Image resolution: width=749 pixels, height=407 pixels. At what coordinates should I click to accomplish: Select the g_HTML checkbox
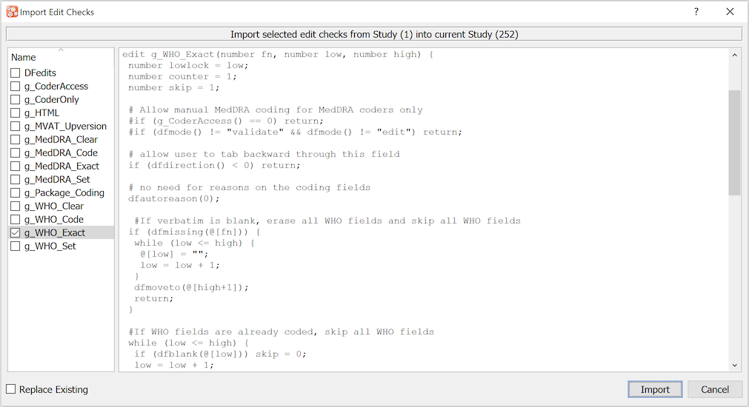pyautogui.click(x=15, y=113)
